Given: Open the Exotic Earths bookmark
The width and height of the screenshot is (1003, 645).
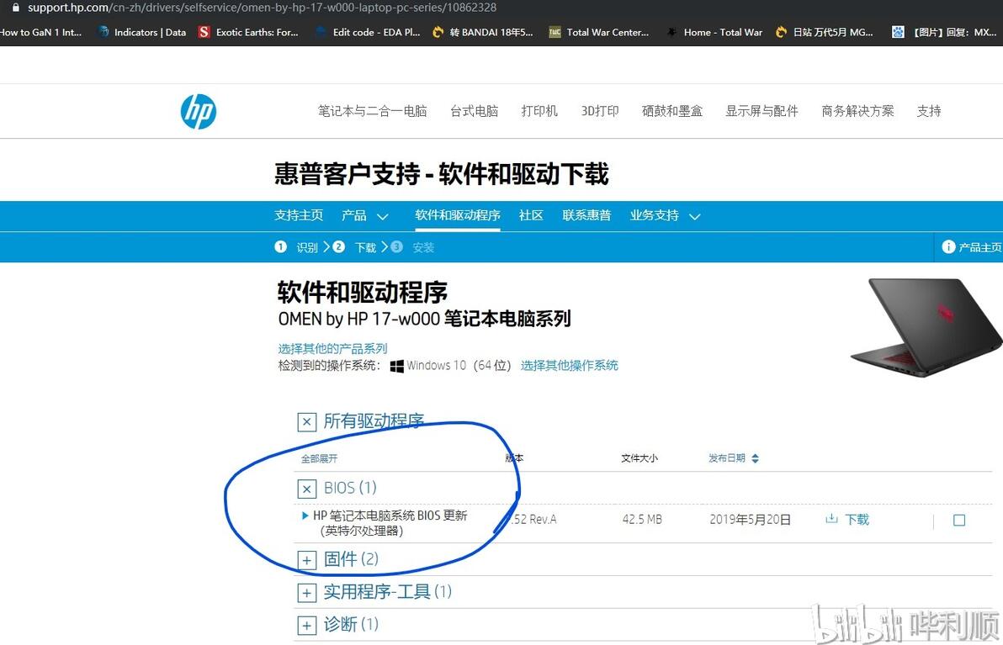Looking at the screenshot, I should click(x=248, y=32).
